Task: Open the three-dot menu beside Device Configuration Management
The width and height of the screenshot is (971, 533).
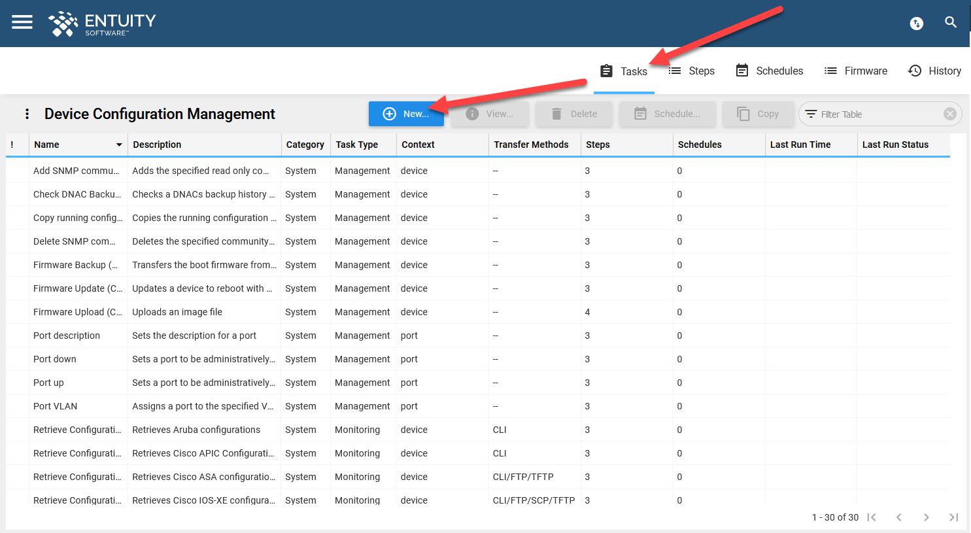Action: pos(26,113)
